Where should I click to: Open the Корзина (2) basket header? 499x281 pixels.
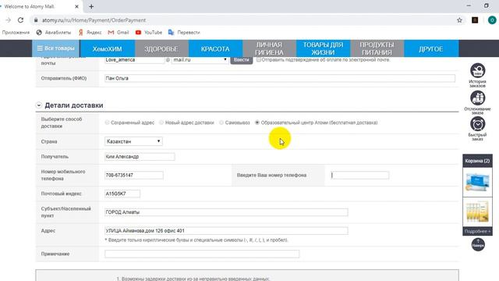477,161
